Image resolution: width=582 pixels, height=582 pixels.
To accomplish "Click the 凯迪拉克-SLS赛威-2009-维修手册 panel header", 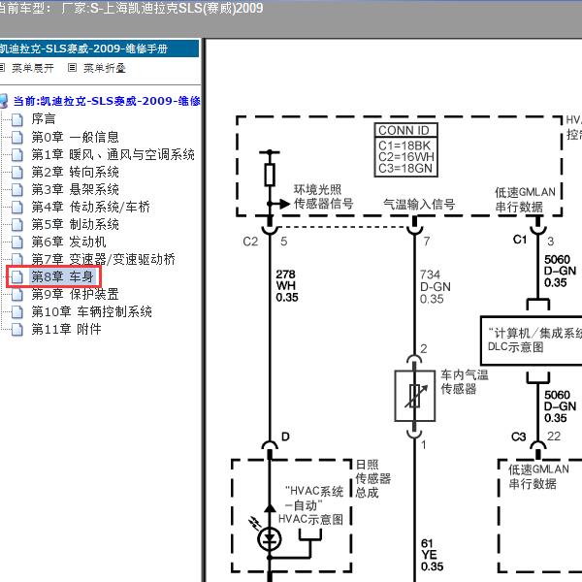I will (x=99, y=48).
